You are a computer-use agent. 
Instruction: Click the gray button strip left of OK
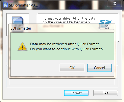[35, 68]
